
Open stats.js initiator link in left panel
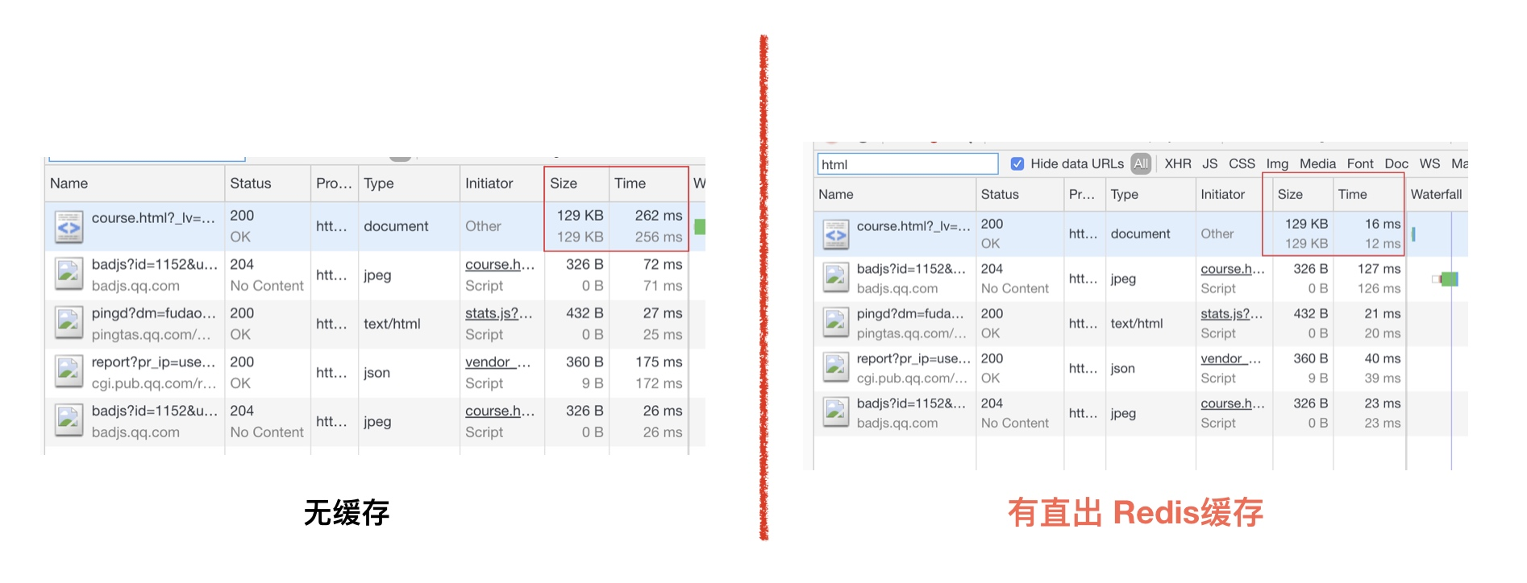[499, 313]
